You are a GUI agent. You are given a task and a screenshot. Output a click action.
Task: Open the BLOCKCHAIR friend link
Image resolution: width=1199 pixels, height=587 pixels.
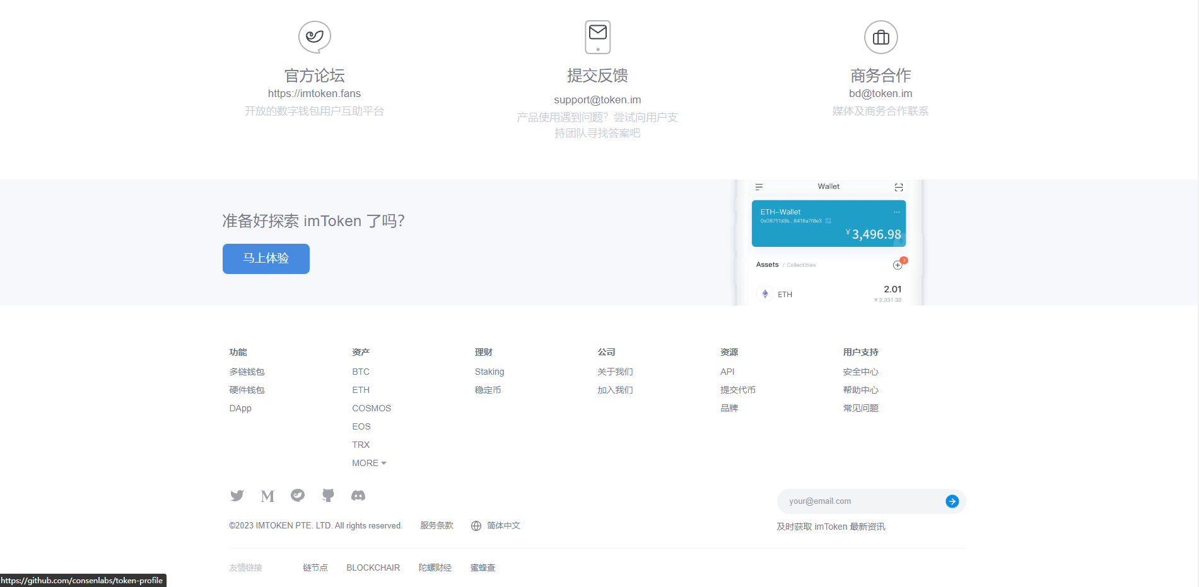pos(373,568)
